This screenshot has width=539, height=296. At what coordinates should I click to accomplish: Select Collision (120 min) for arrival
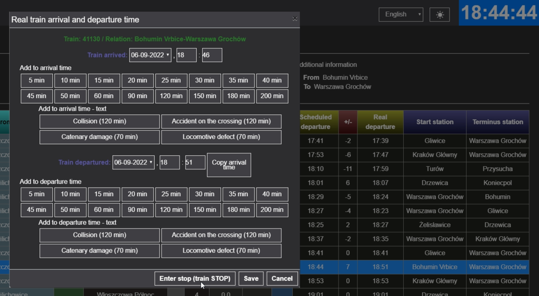[x=100, y=121]
